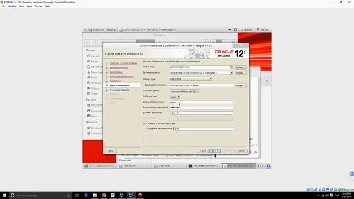Go to System Class step
This screenshot has width=354, height=199.
[x=116, y=72]
